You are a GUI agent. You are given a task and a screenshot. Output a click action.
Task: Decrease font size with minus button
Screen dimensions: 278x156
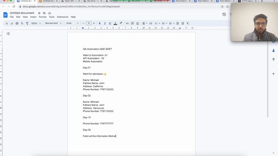(83, 23)
